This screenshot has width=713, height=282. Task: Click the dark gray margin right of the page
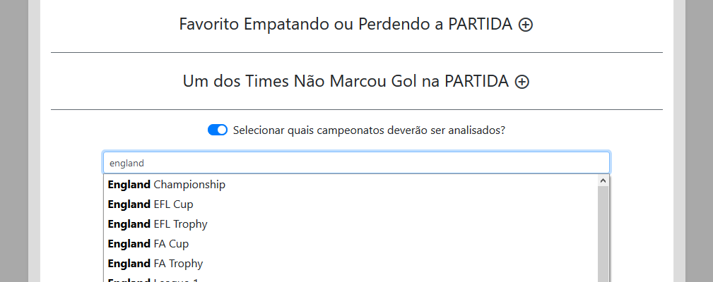(x=699, y=141)
